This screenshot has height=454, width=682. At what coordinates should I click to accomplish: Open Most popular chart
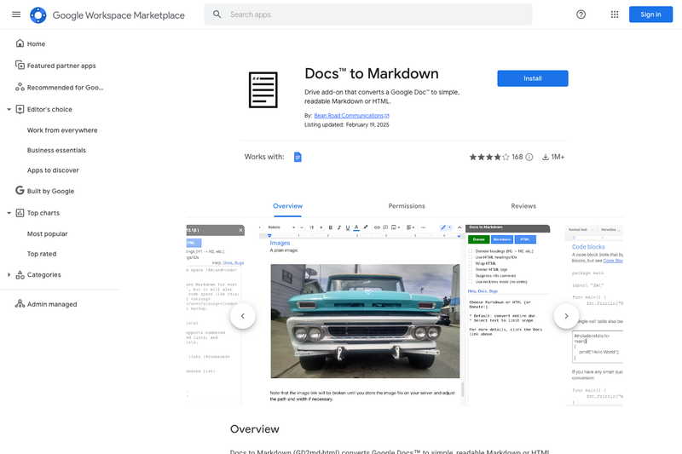pyautogui.click(x=48, y=233)
